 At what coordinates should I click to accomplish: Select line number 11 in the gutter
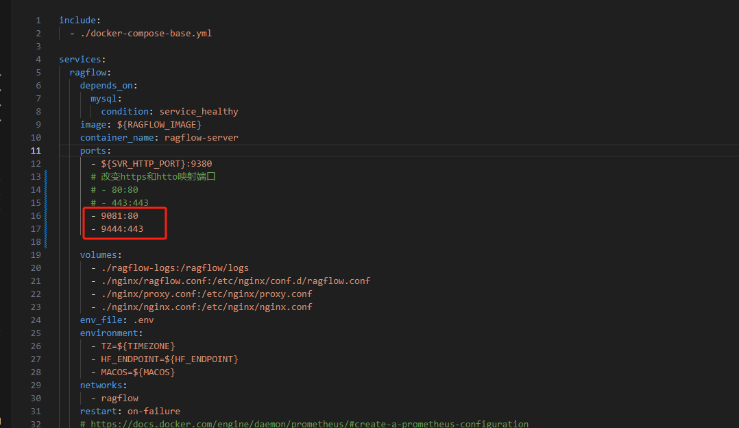point(36,150)
